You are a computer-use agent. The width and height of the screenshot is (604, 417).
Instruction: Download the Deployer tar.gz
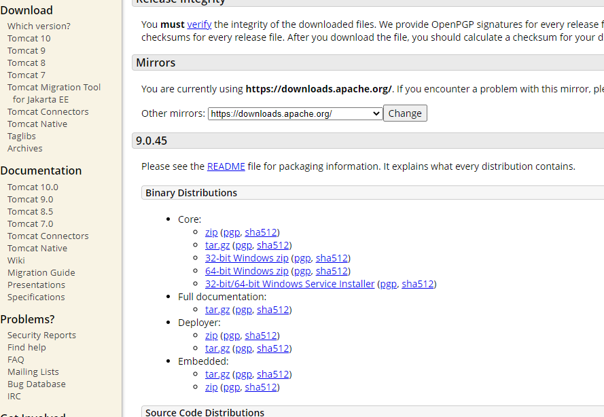coord(217,348)
